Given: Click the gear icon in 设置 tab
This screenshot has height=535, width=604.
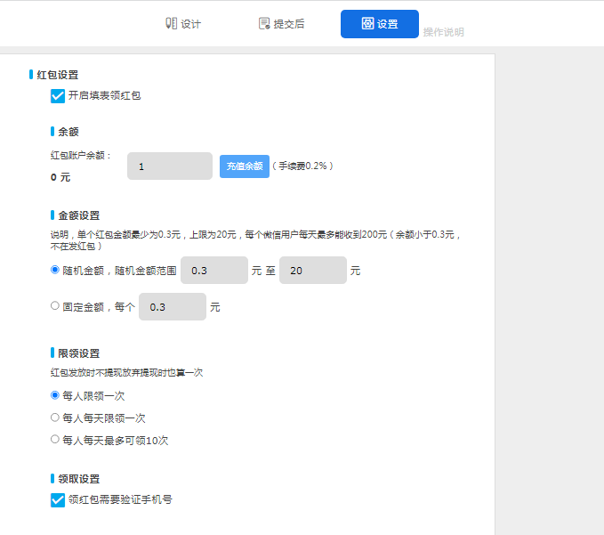Looking at the screenshot, I should click(x=367, y=24).
